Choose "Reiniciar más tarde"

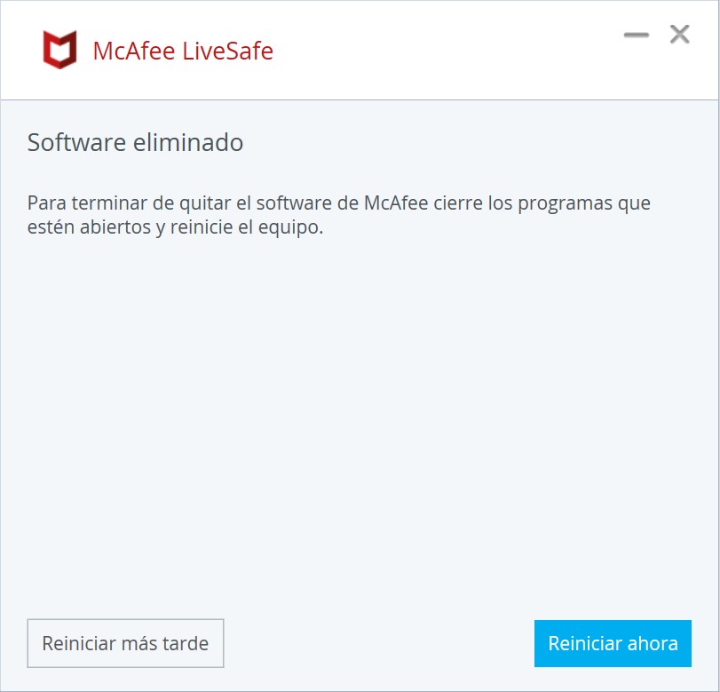pos(125,643)
